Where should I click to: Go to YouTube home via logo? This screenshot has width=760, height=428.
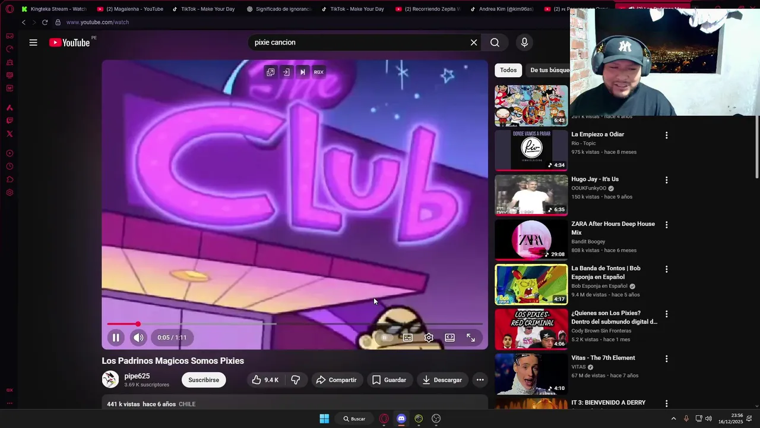pos(69,42)
